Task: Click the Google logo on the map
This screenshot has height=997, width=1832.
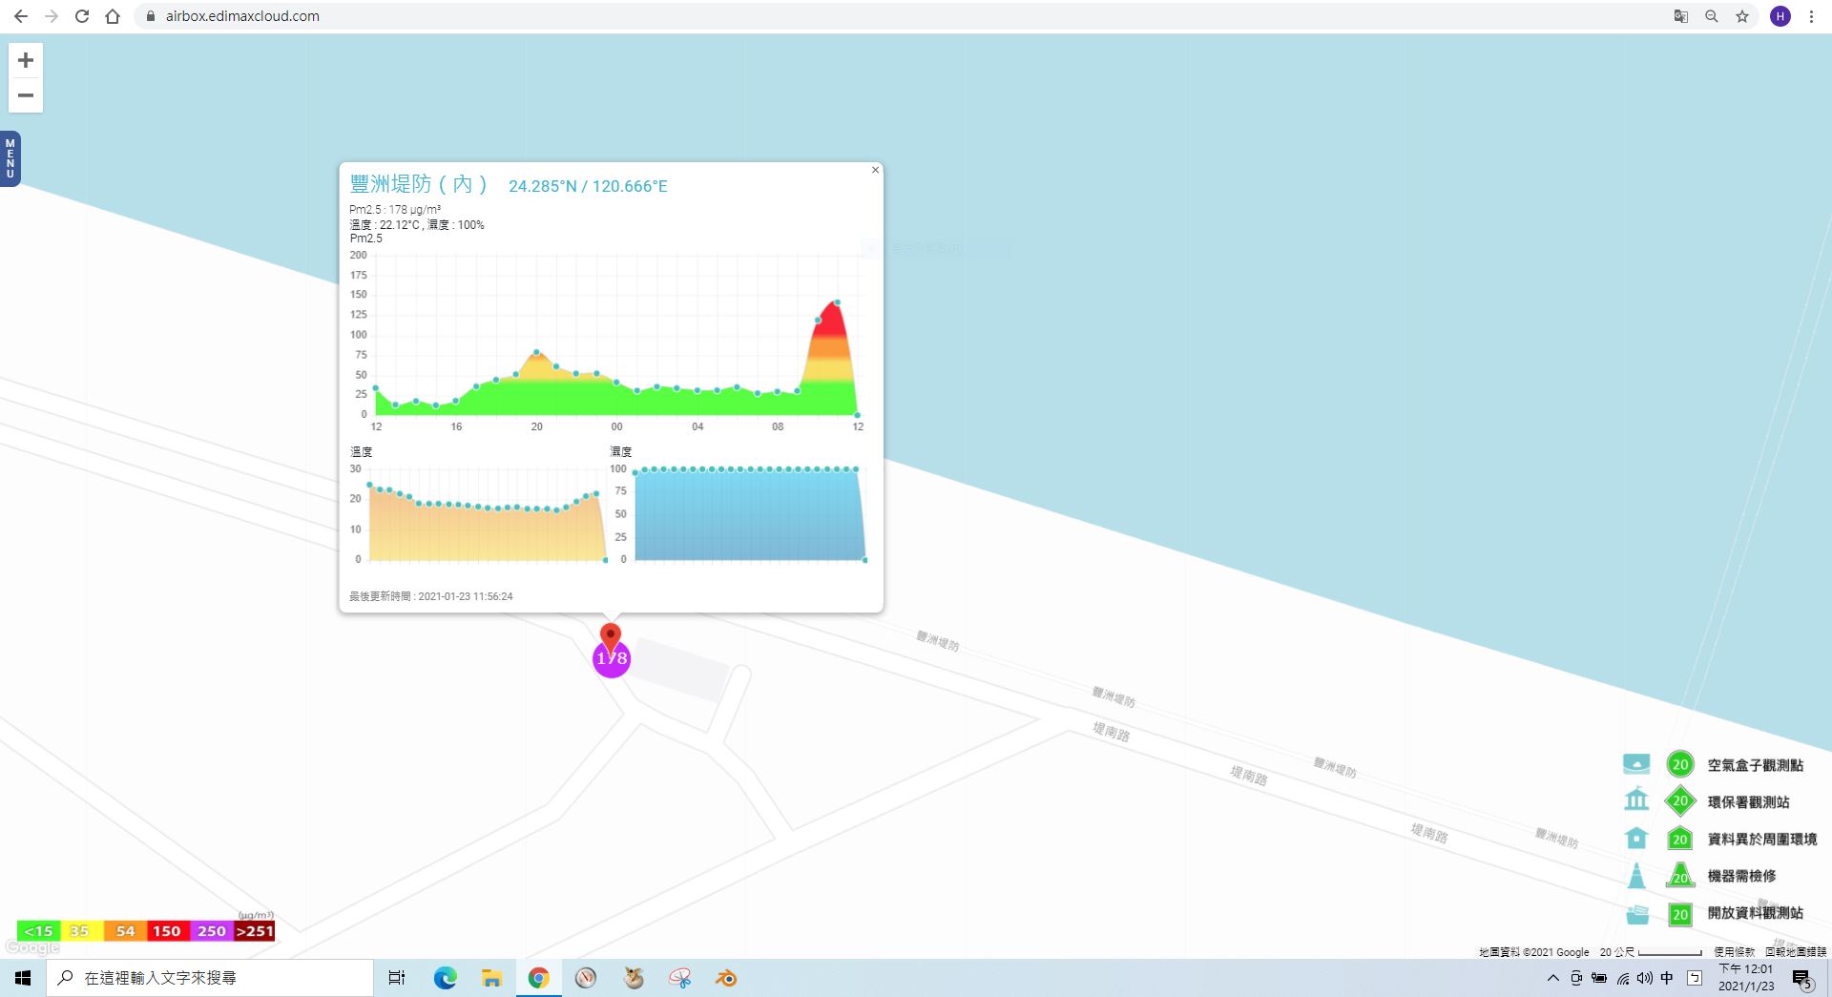Action: click(32, 948)
